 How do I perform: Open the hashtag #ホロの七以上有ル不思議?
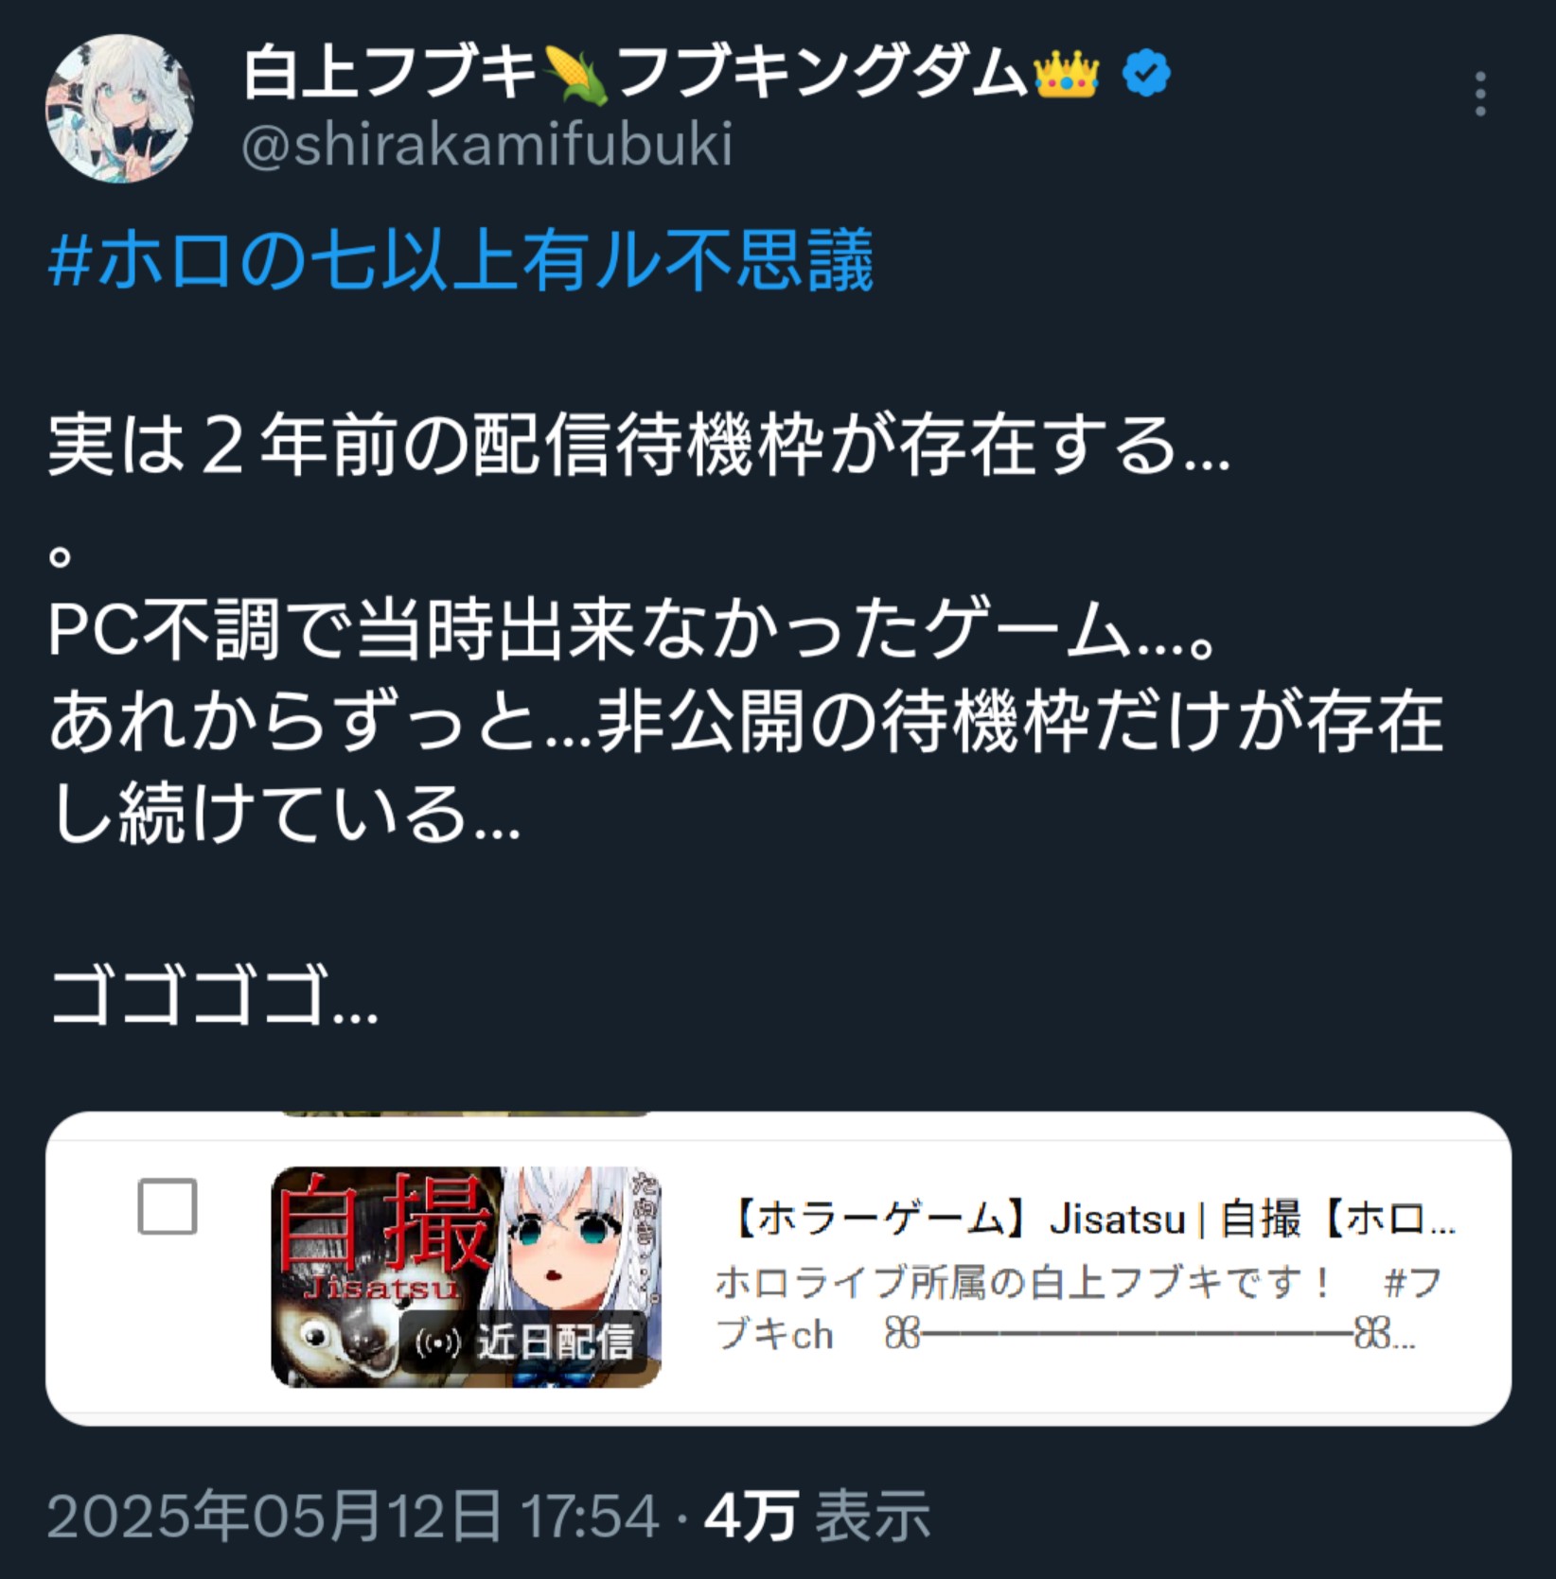[x=461, y=260]
